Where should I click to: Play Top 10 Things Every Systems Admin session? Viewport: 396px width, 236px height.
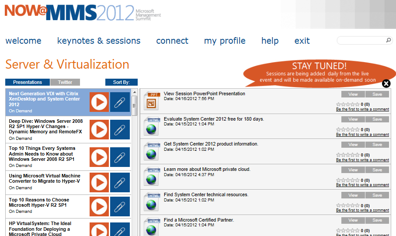(99, 156)
